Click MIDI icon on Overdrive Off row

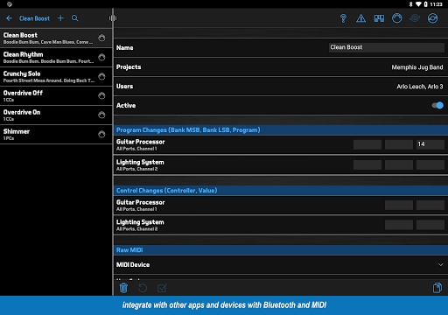(x=101, y=95)
